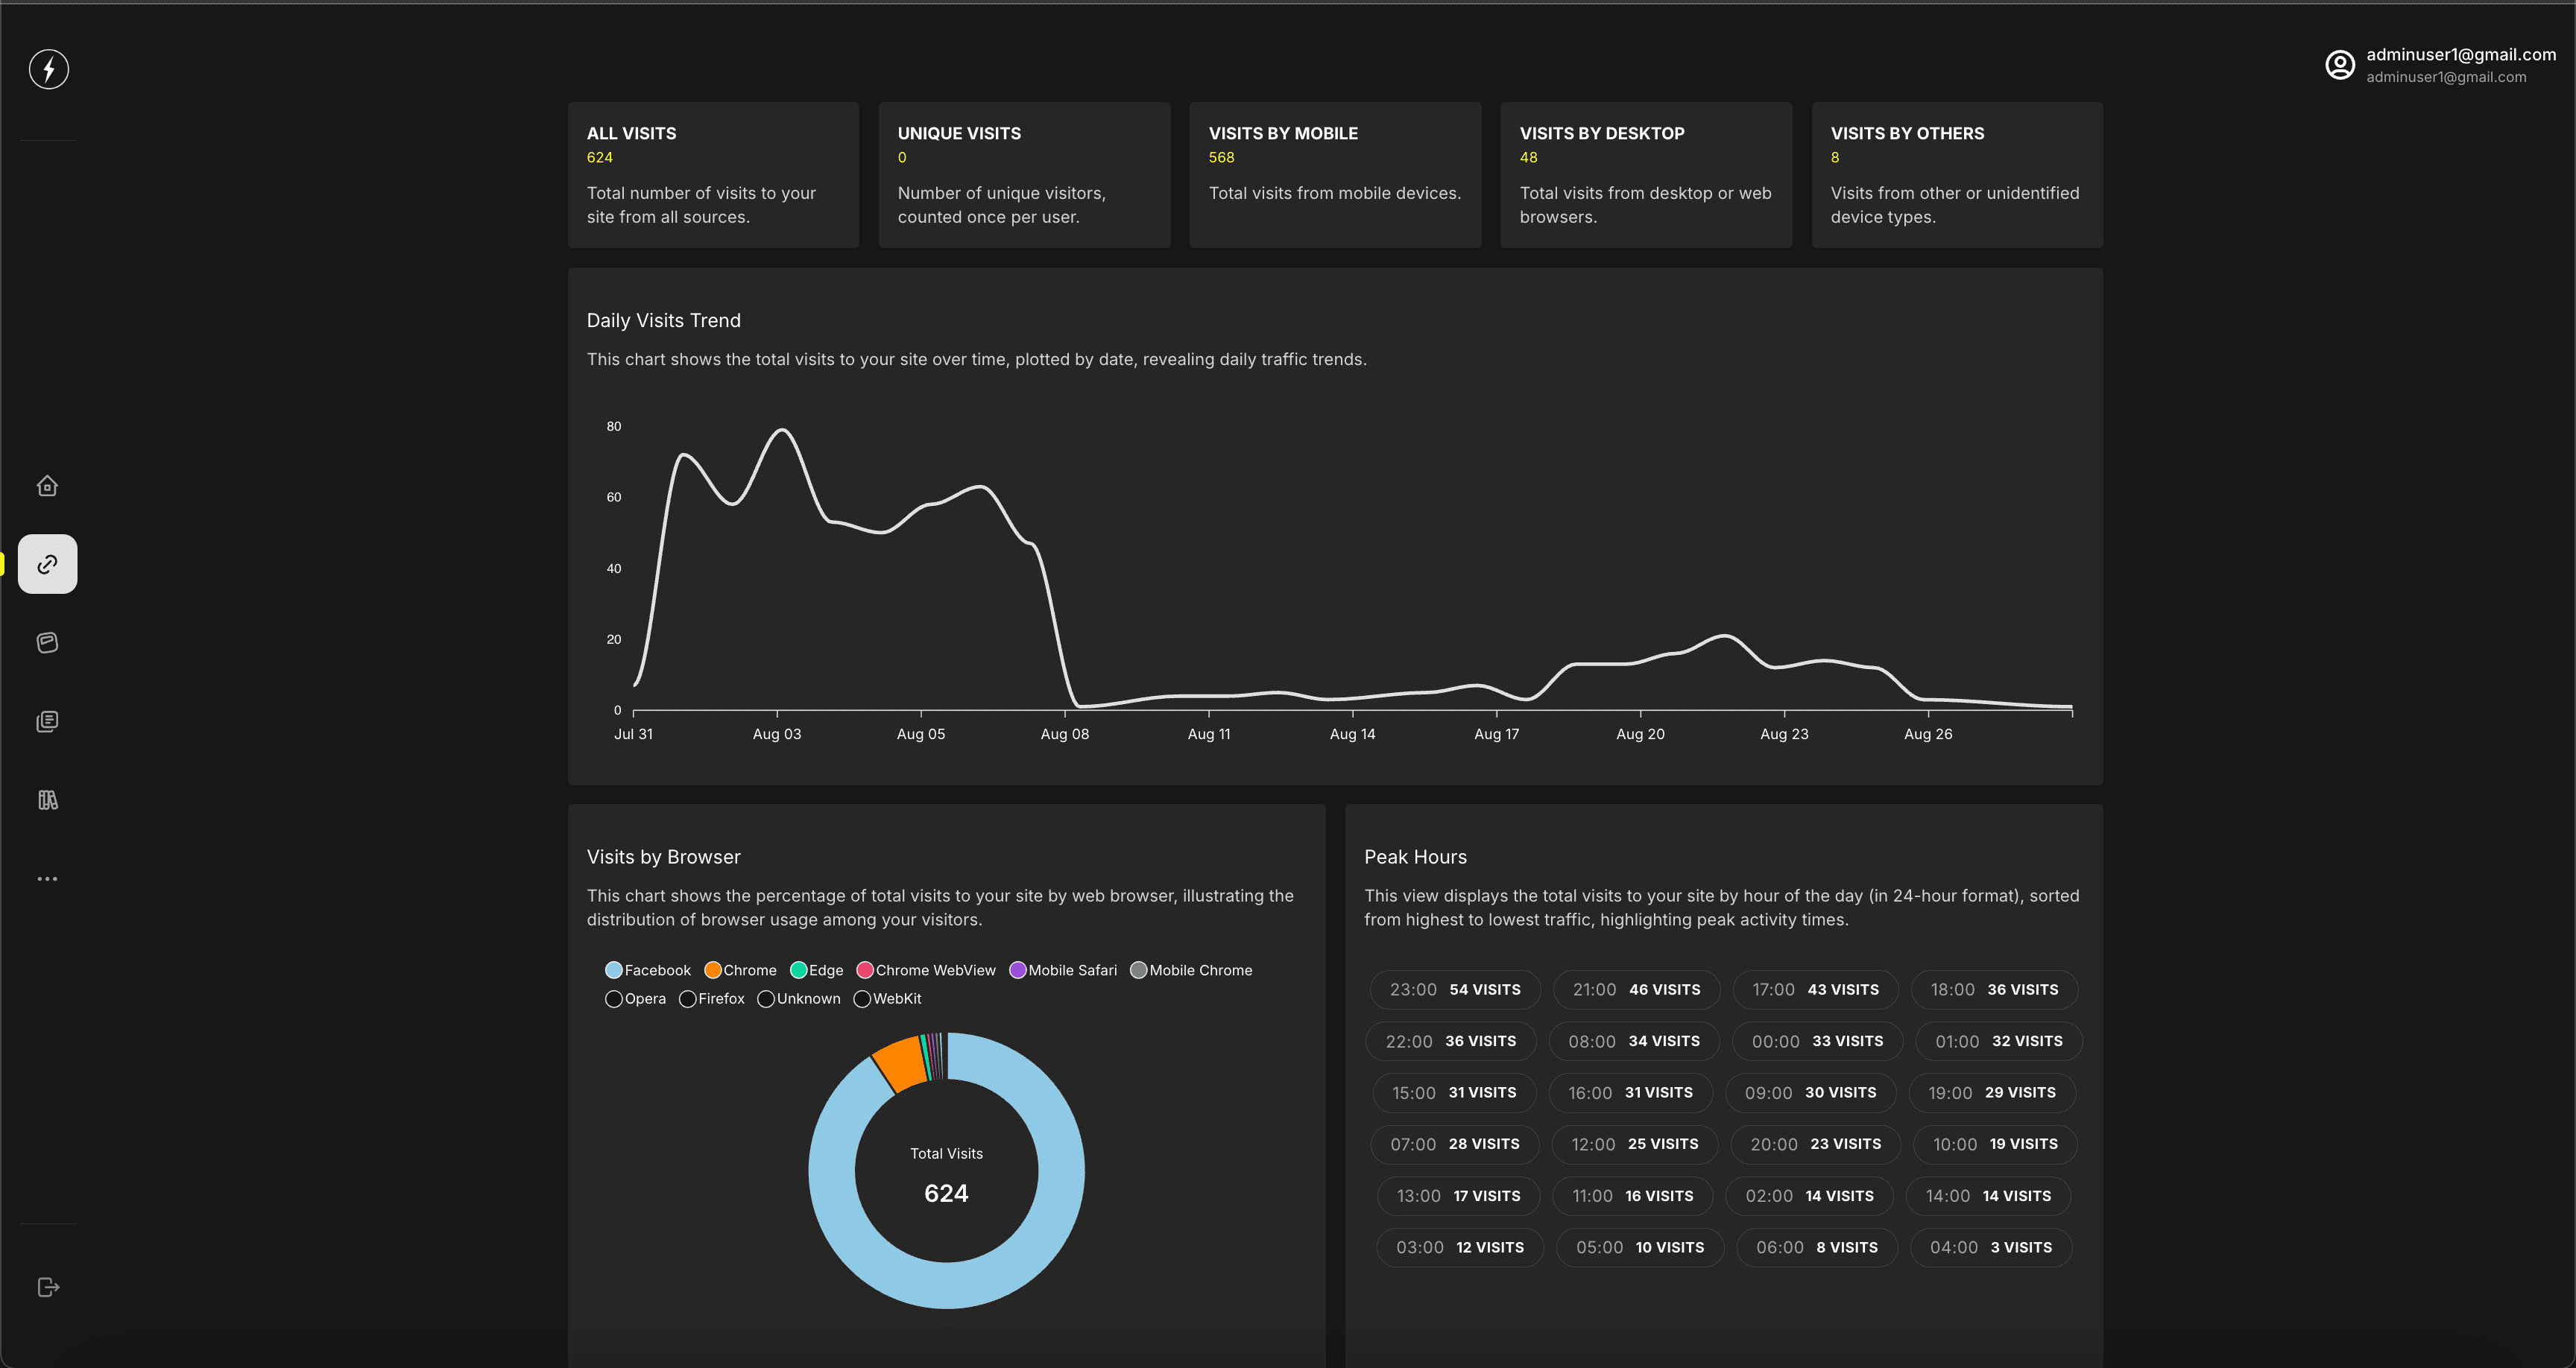Open the sidebar card icon under links
This screenshot has width=2576, height=1368.
47,643
